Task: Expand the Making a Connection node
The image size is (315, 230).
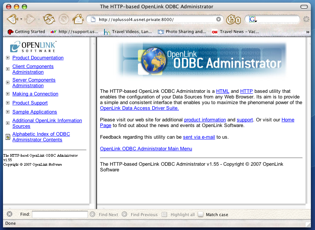Action: [8, 94]
